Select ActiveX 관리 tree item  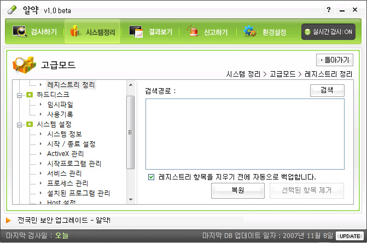click(x=65, y=154)
